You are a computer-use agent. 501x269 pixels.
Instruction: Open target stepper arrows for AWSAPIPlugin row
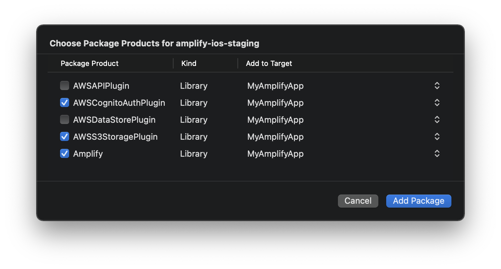tap(437, 86)
